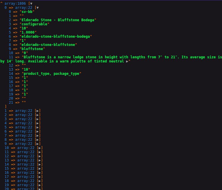Collapse the root array:1806 toggle arrow

click(31, 4)
